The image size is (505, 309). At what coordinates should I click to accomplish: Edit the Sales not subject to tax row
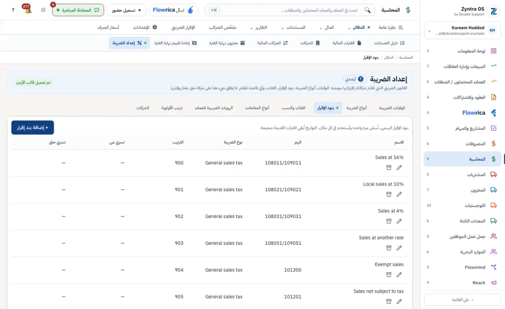pos(399,301)
